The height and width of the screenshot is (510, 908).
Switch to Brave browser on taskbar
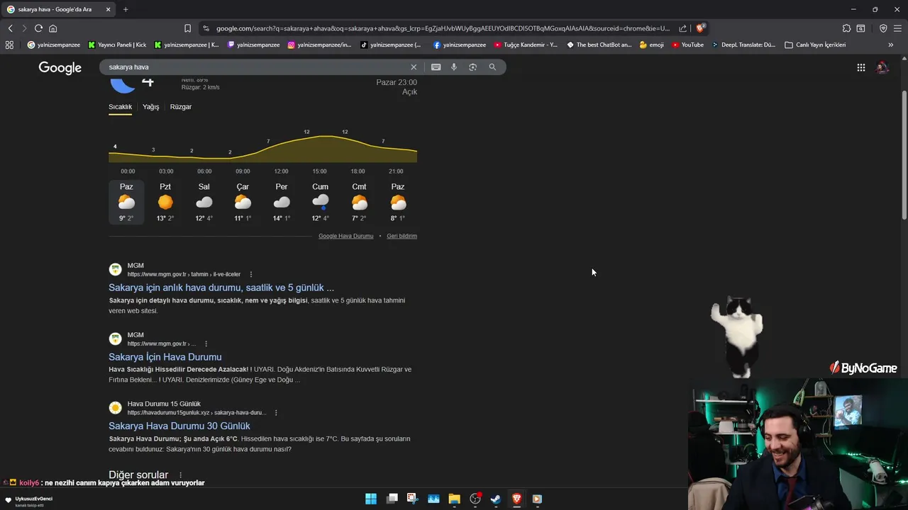point(516,499)
